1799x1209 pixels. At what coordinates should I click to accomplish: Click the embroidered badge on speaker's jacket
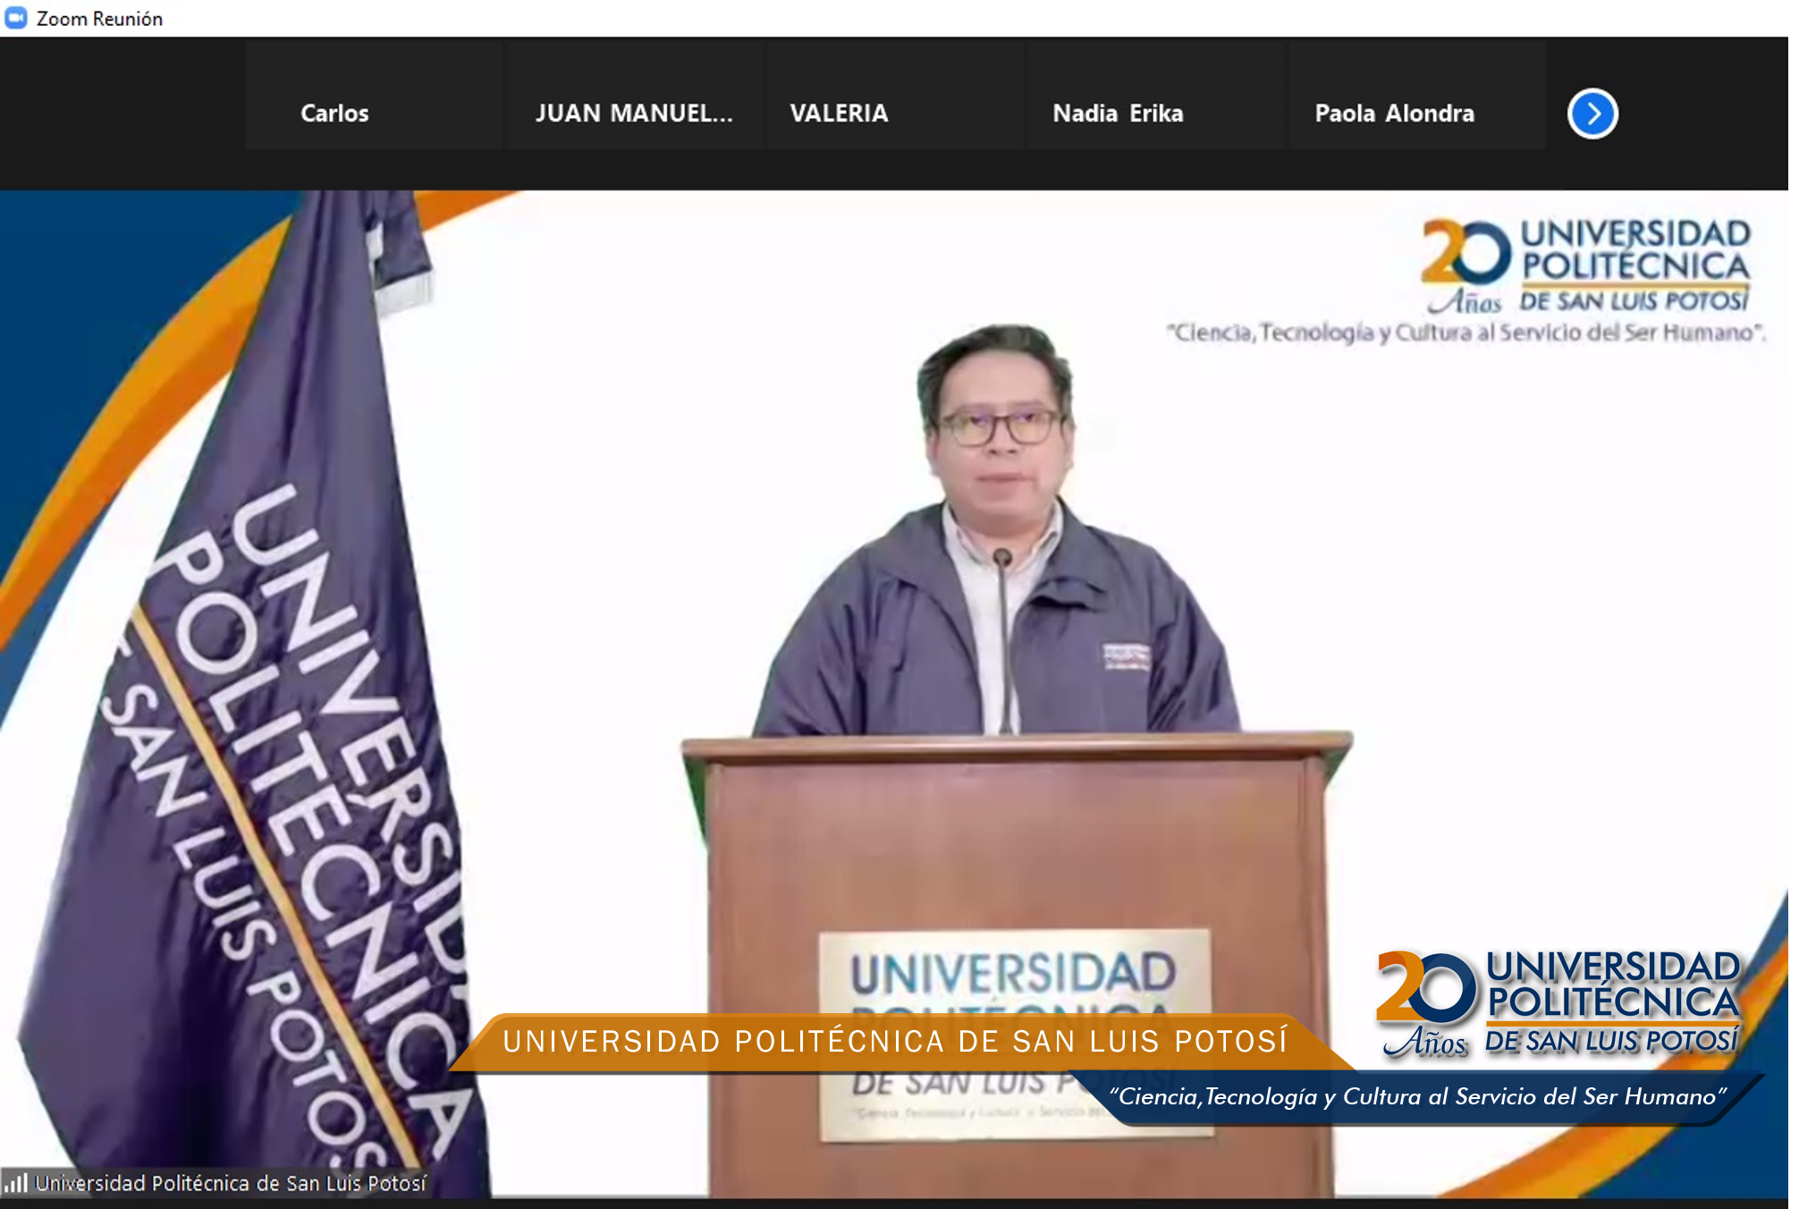(1126, 655)
